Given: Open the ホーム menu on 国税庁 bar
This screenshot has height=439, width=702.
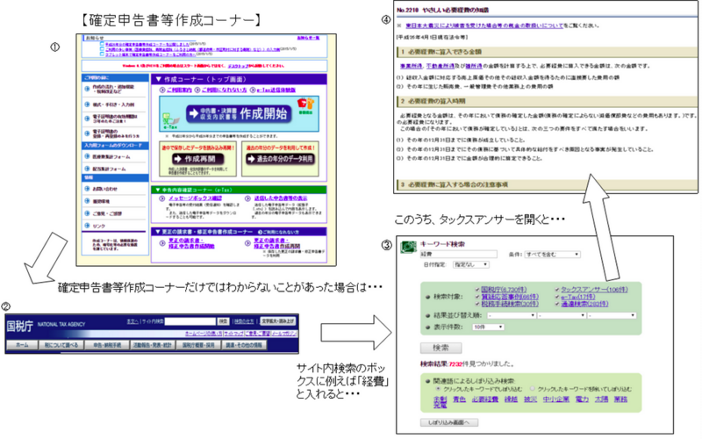Looking at the screenshot, I should (x=22, y=345).
